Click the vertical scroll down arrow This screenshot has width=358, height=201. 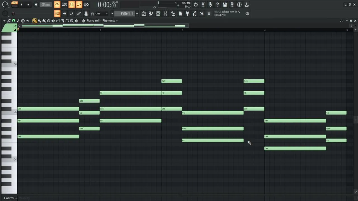(355, 192)
